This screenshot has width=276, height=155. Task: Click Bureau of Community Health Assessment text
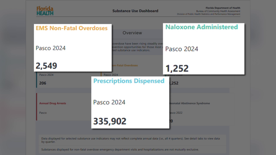(218, 11)
